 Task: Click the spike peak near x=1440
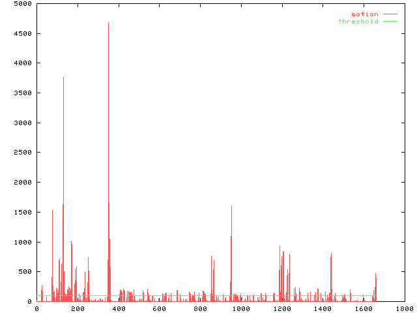pos(331,254)
